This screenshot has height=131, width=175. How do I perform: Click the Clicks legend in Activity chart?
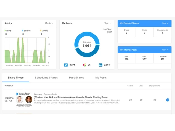coord(44,31)
